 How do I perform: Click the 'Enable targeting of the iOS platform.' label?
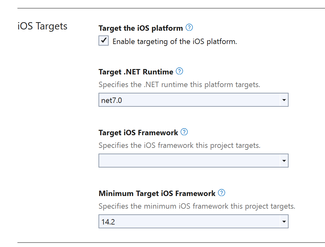coord(175,41)
